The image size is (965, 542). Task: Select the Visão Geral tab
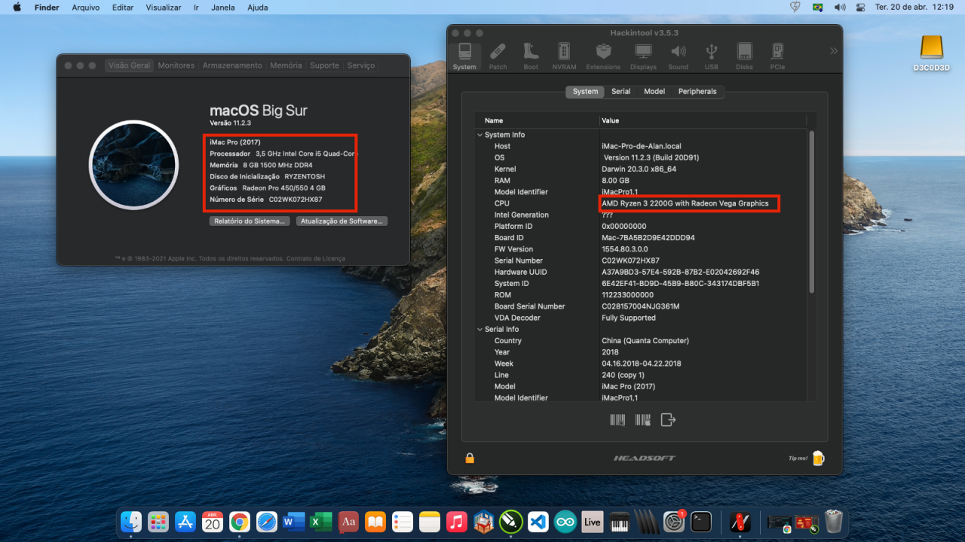130,65
